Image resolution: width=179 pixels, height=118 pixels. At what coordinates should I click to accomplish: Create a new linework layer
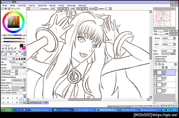coord(159,64)
